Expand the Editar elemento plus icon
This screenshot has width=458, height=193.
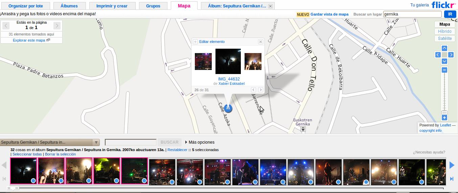pyautogui.click(x=195, y=42)
